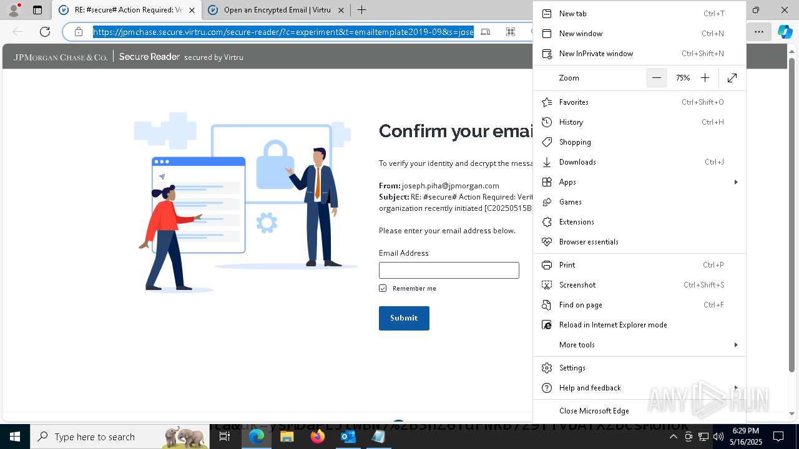Click the Windows Start button
The height and width of the screenshot is (449, 799).
[15, 437]
